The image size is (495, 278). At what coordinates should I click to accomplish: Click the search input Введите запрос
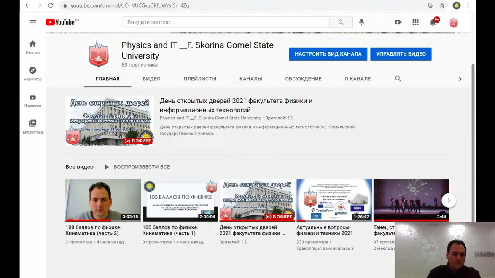[x=226, y=22]
